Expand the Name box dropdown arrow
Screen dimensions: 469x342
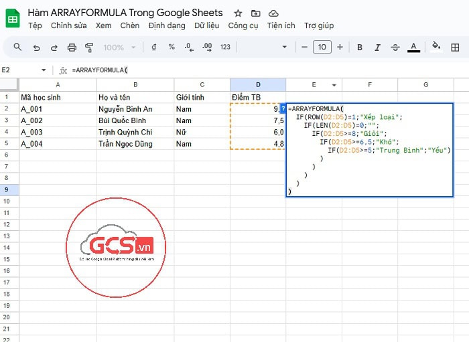point(44,70)
